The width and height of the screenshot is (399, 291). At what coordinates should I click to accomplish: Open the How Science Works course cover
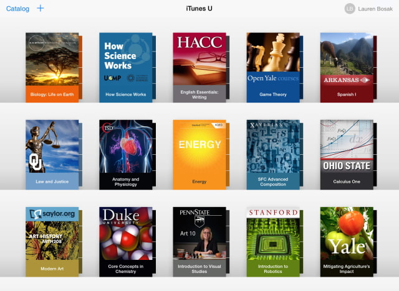click(126, 68)
